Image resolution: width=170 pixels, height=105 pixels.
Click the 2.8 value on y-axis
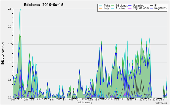(x=10, y=9)
